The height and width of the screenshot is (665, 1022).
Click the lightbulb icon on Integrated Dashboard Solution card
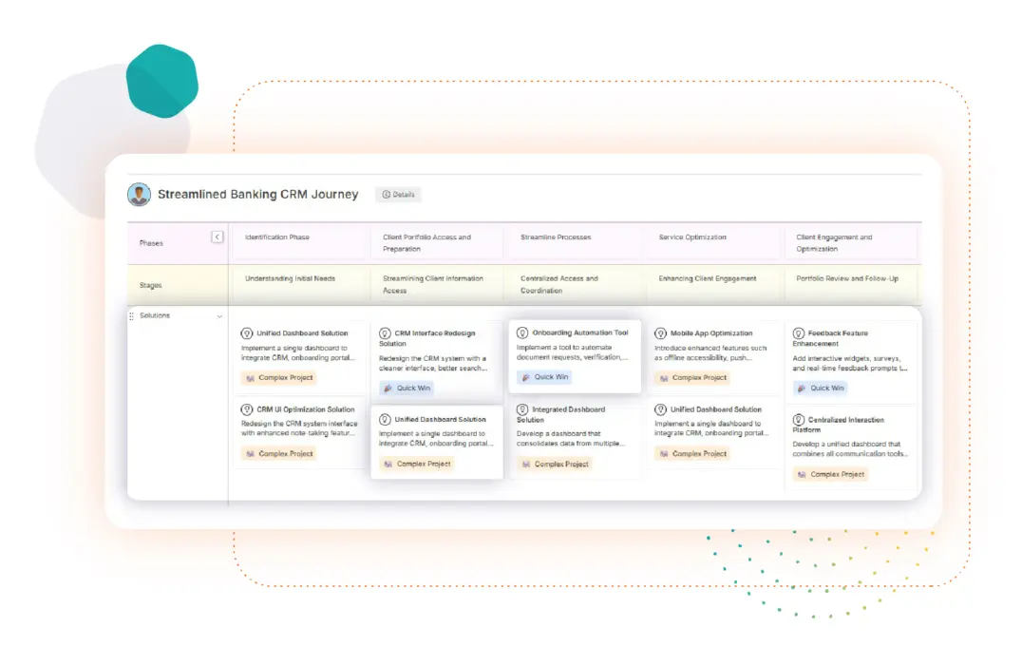(x=521, y=408)
